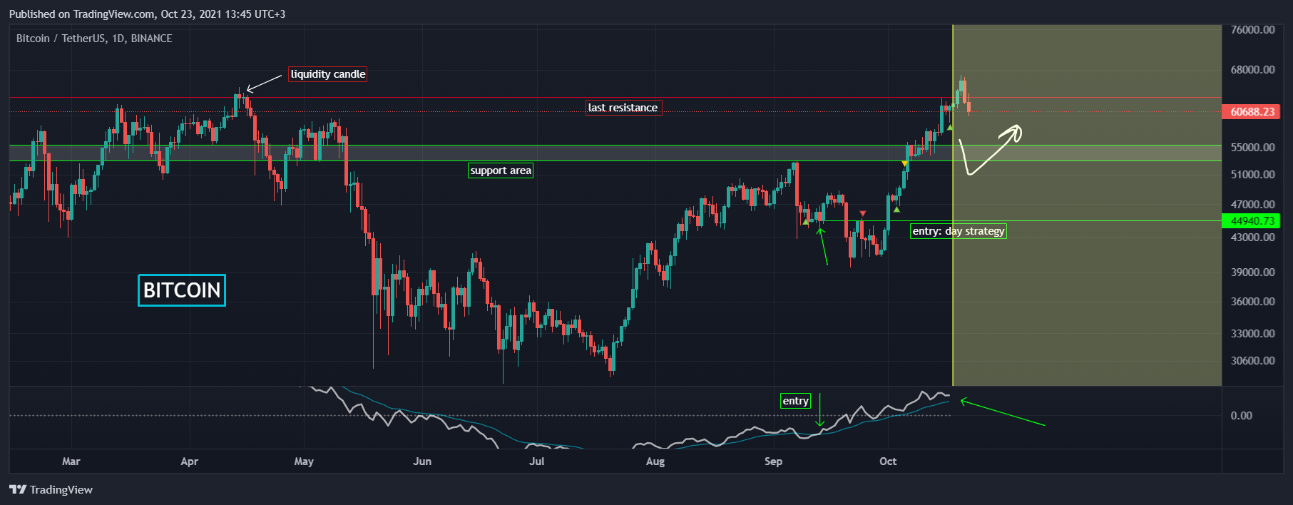Viewport: 1293px width, 505px height.
Task: Click the 'liquidity candle' label
Action: tap(327, 74)
